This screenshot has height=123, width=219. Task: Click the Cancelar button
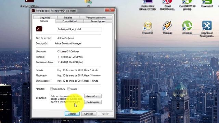click(89, 114)
